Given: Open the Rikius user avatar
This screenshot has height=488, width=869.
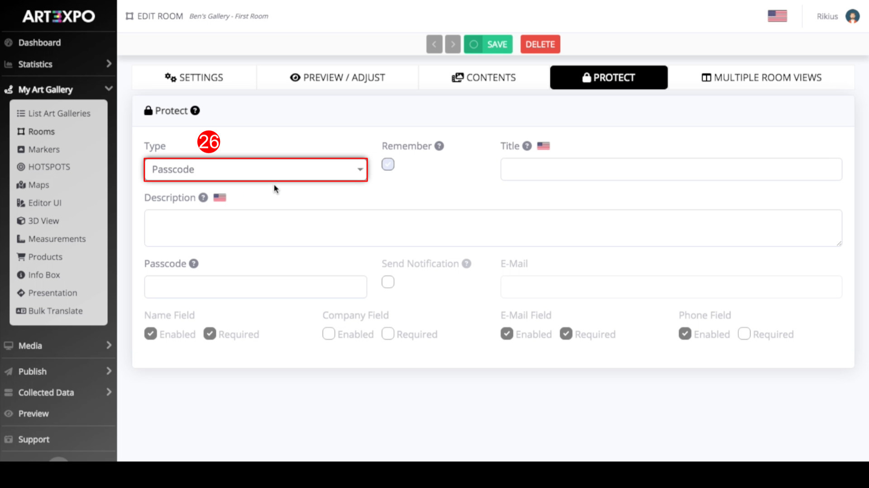Looking at the screenshot, I should pyautogui.click(x=852, y=16).
